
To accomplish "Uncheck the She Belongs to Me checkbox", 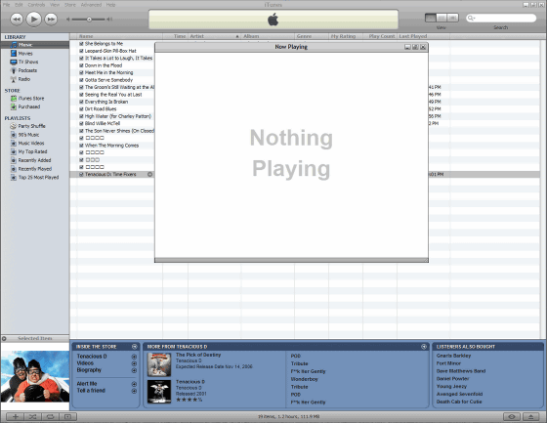I will click(81, 44).
